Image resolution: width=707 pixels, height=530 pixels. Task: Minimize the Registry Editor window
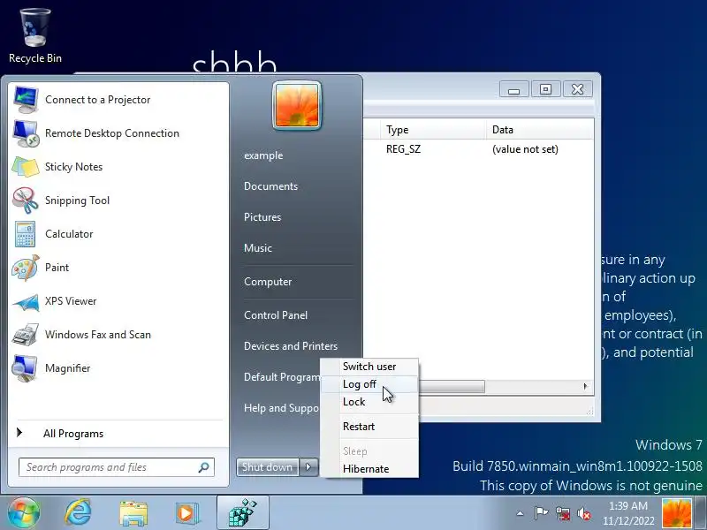point(514,89)
